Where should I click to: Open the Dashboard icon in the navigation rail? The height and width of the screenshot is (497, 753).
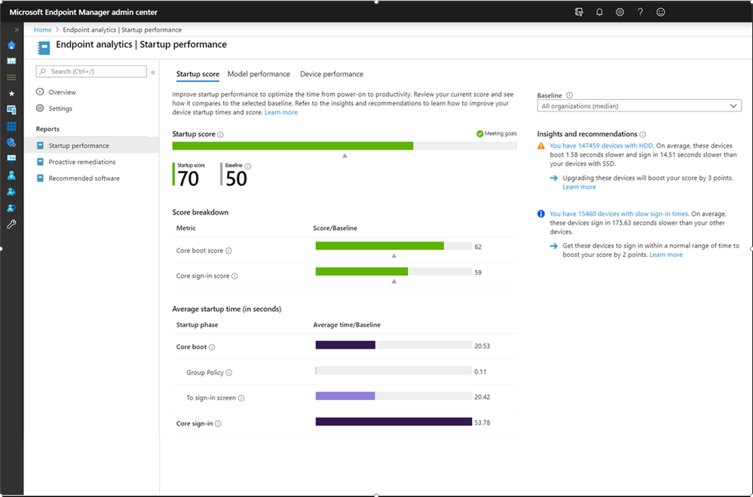11,62
